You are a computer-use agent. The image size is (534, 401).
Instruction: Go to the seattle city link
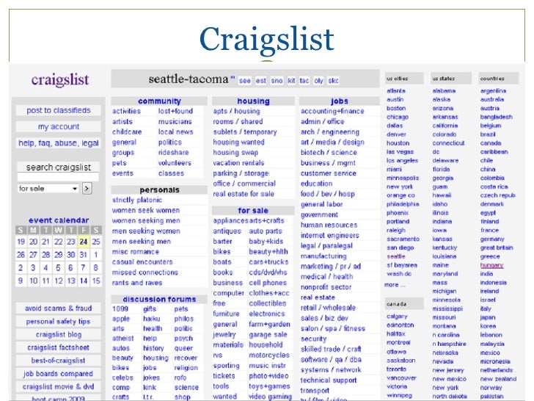point(396,256)
